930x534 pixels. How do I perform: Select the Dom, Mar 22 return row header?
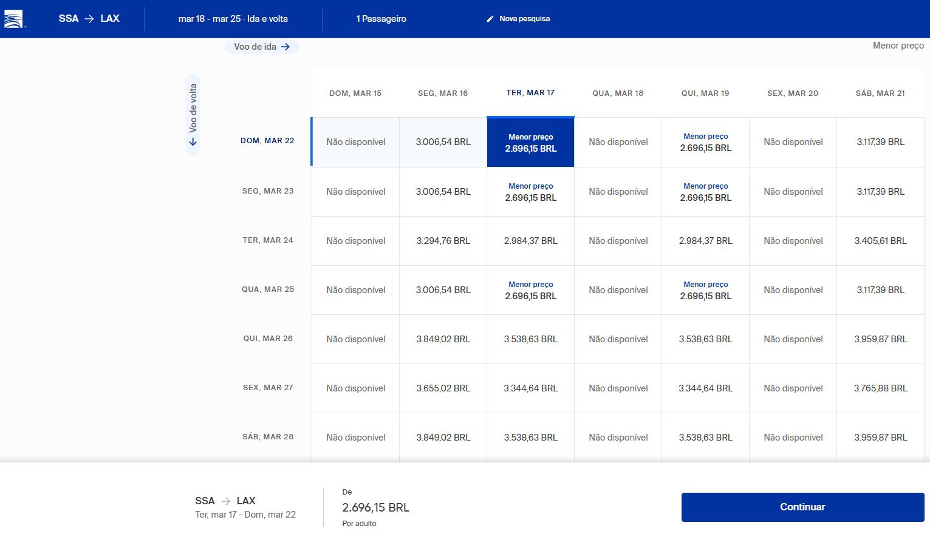coord(267,141)
